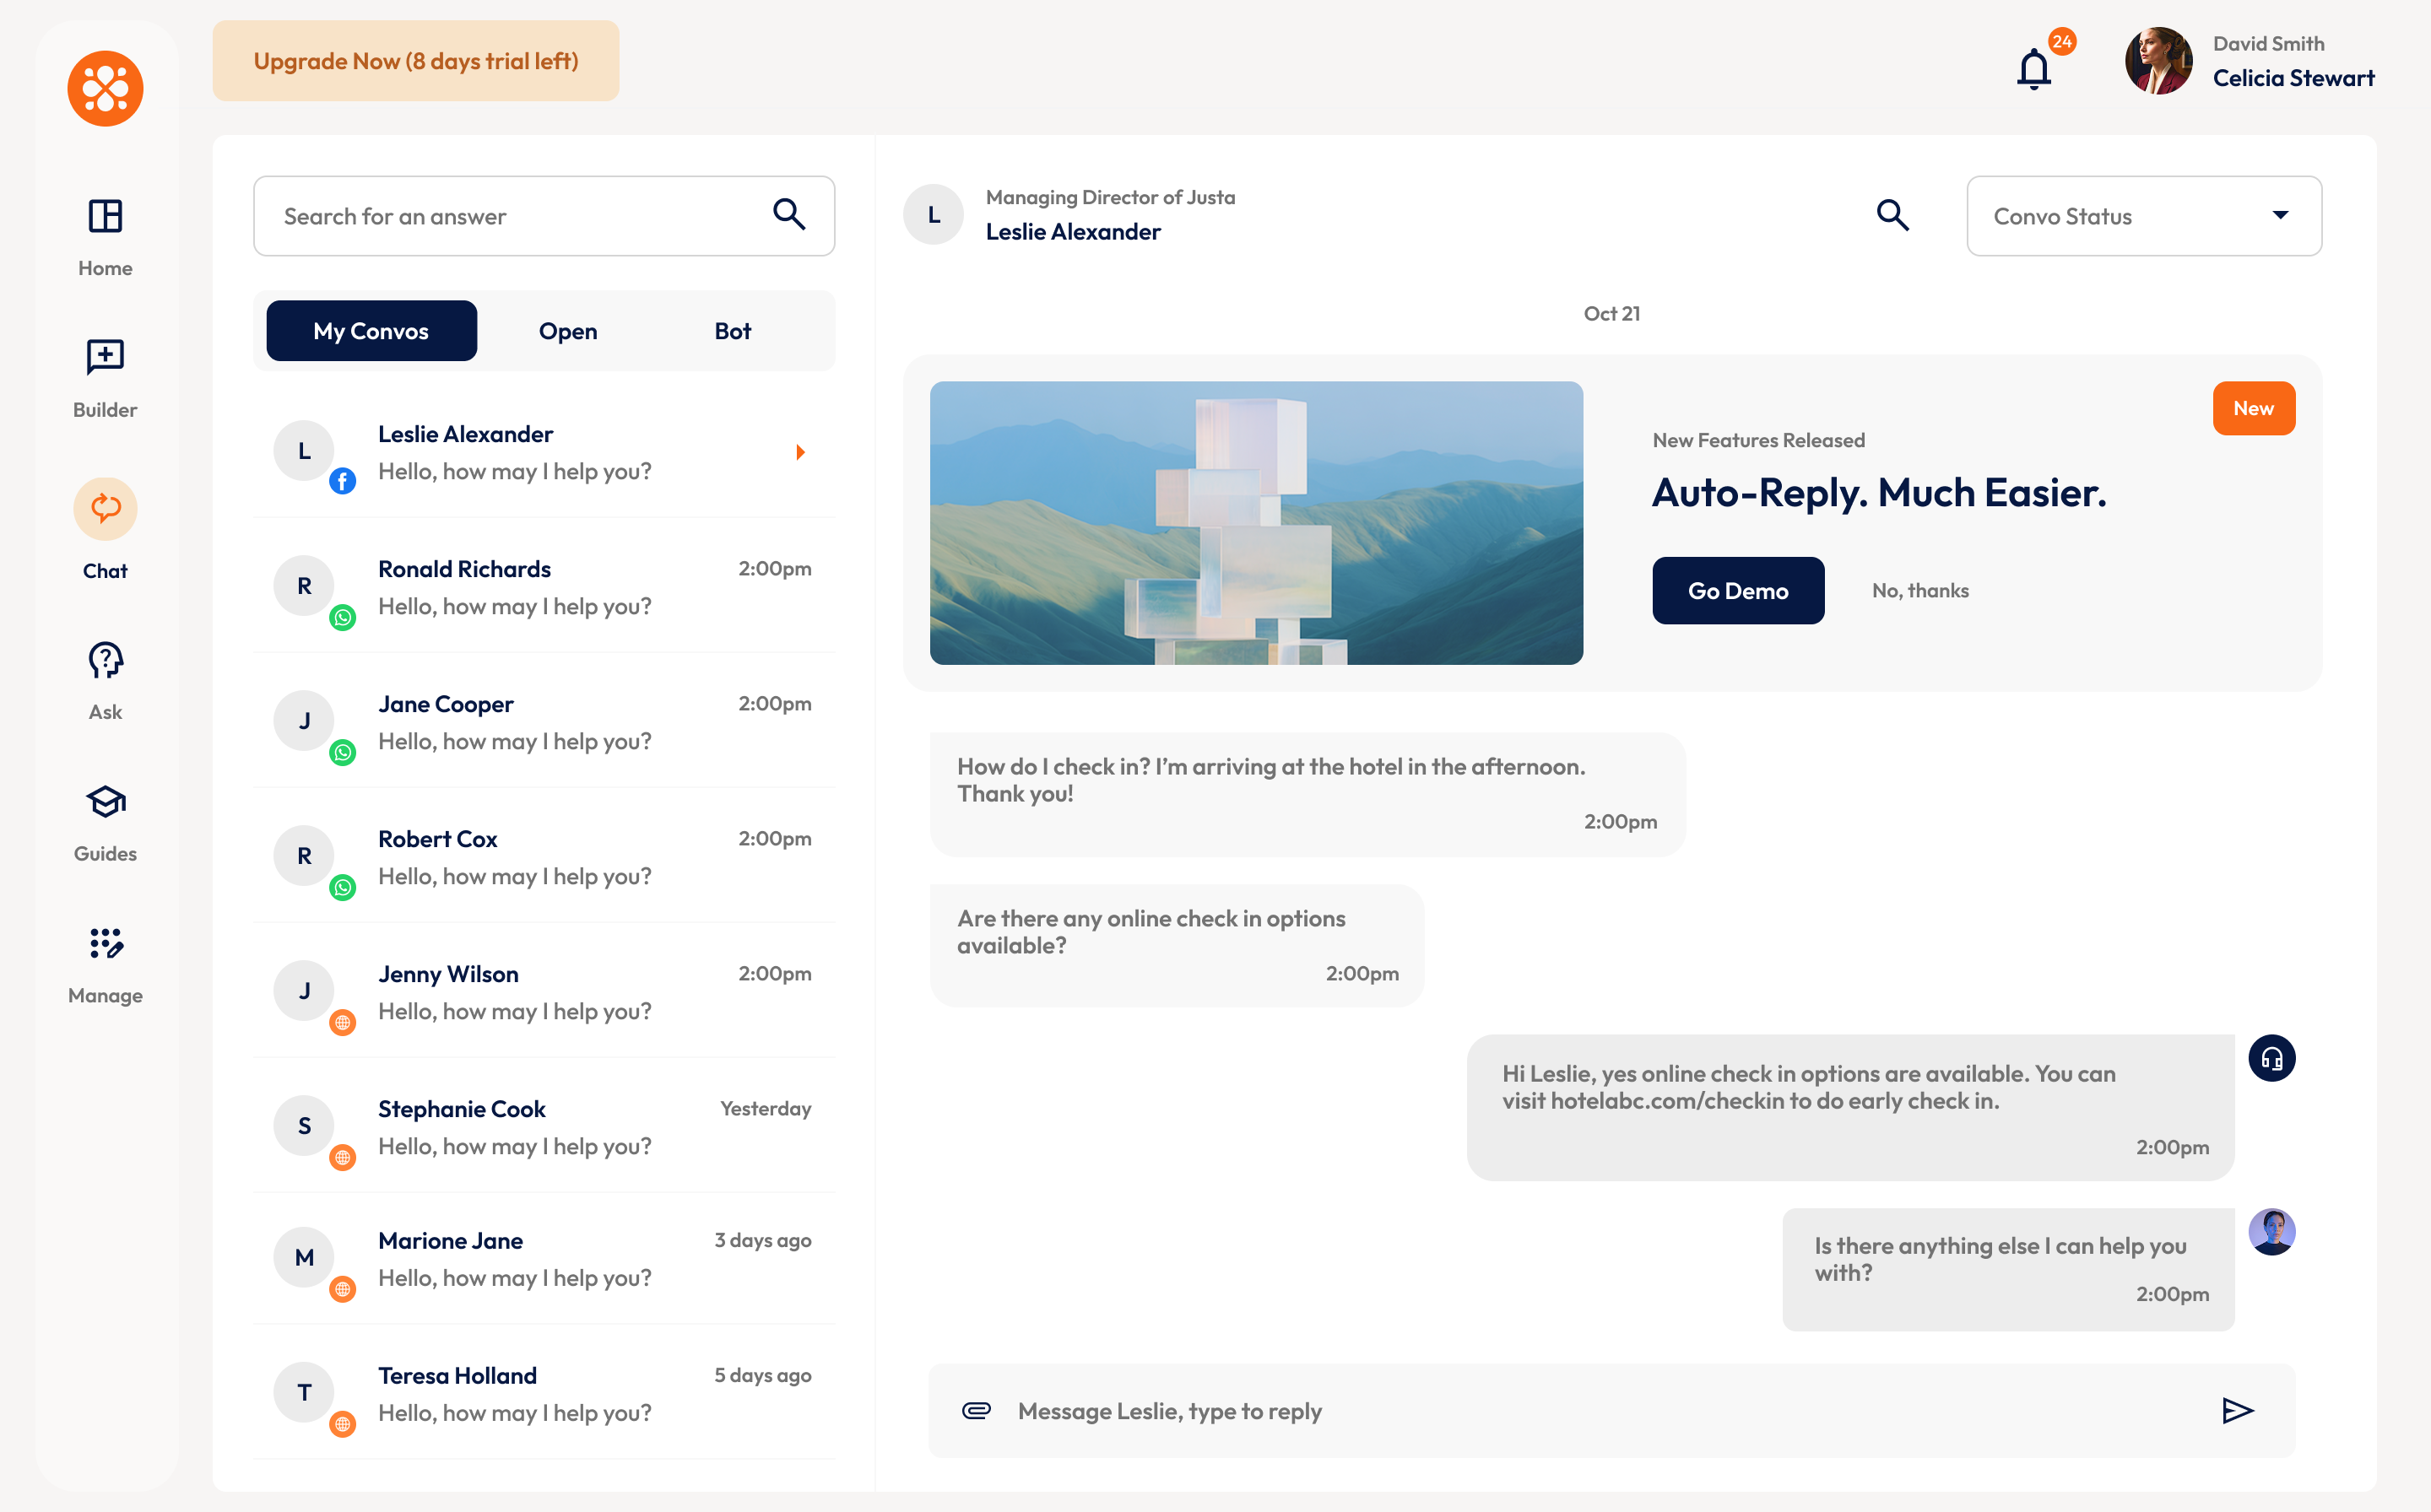Switch to the Open tab
This screenshot has height=1512, width=2431.
click(x=567, y=331)
